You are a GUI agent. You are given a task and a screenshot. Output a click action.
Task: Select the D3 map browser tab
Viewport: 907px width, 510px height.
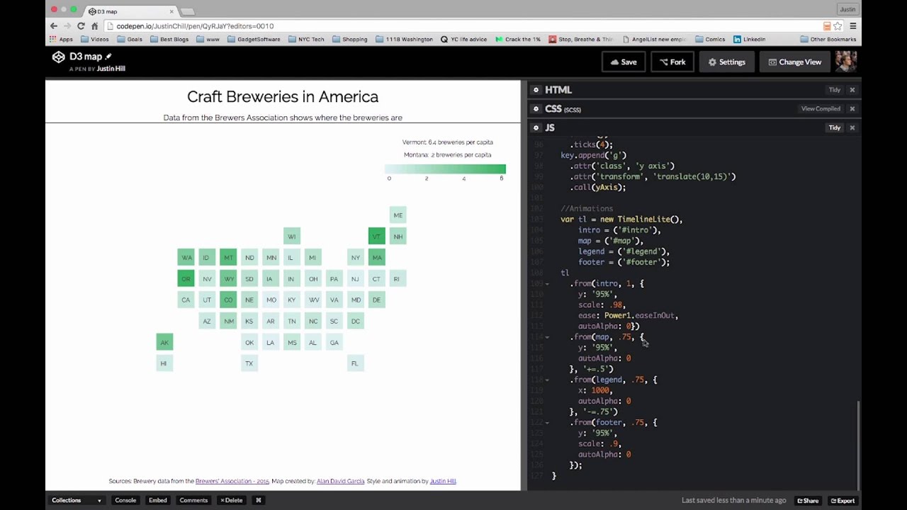(x=131, y=11)
